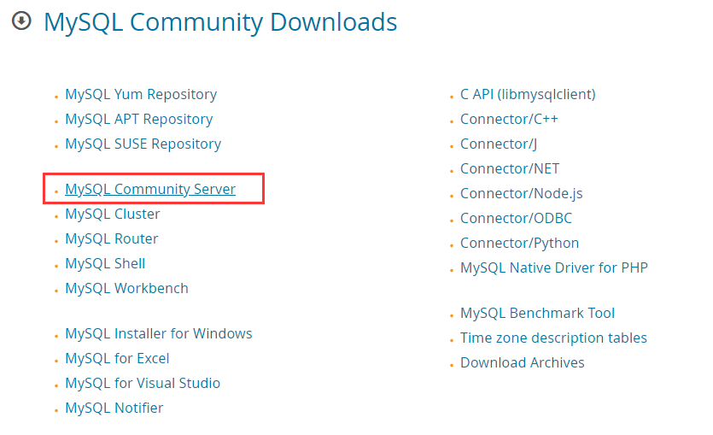Screen dimensions: 713x435
Task: Open the MySQL Community Server download page
Action: [150, 189]
